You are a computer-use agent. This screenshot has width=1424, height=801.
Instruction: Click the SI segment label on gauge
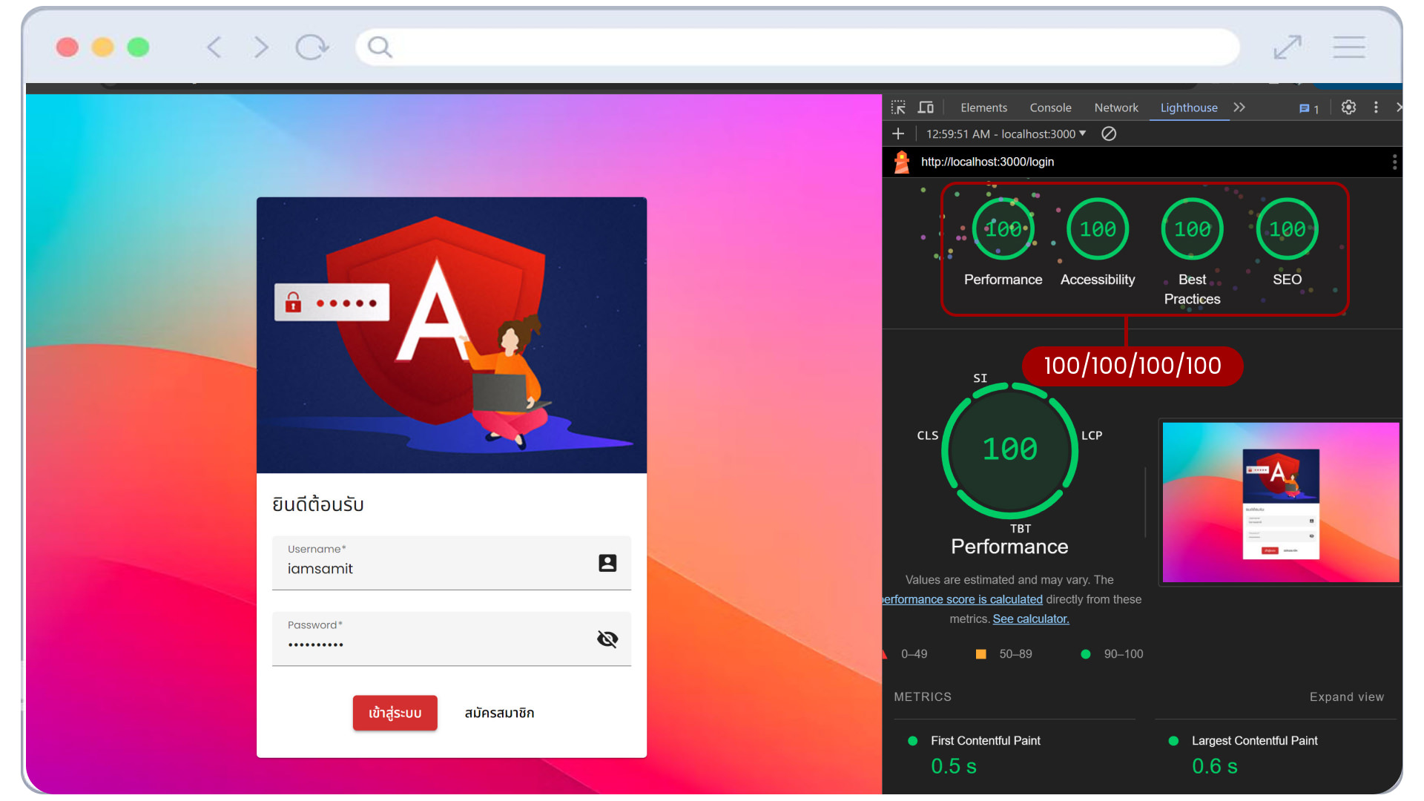980,378
